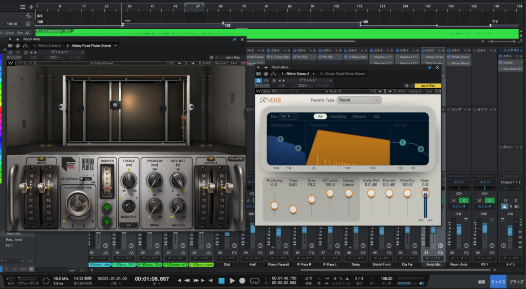Undo in Abbey Road Plates Waves toolbar

20,63
